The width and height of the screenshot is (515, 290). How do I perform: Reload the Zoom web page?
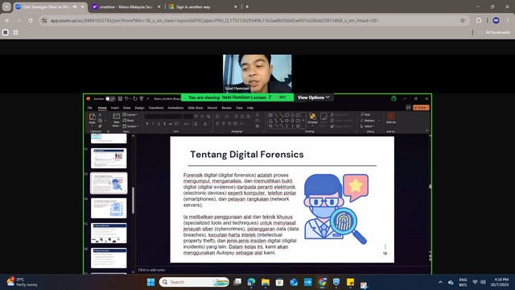pyautogui.click(x=31, y=20)
